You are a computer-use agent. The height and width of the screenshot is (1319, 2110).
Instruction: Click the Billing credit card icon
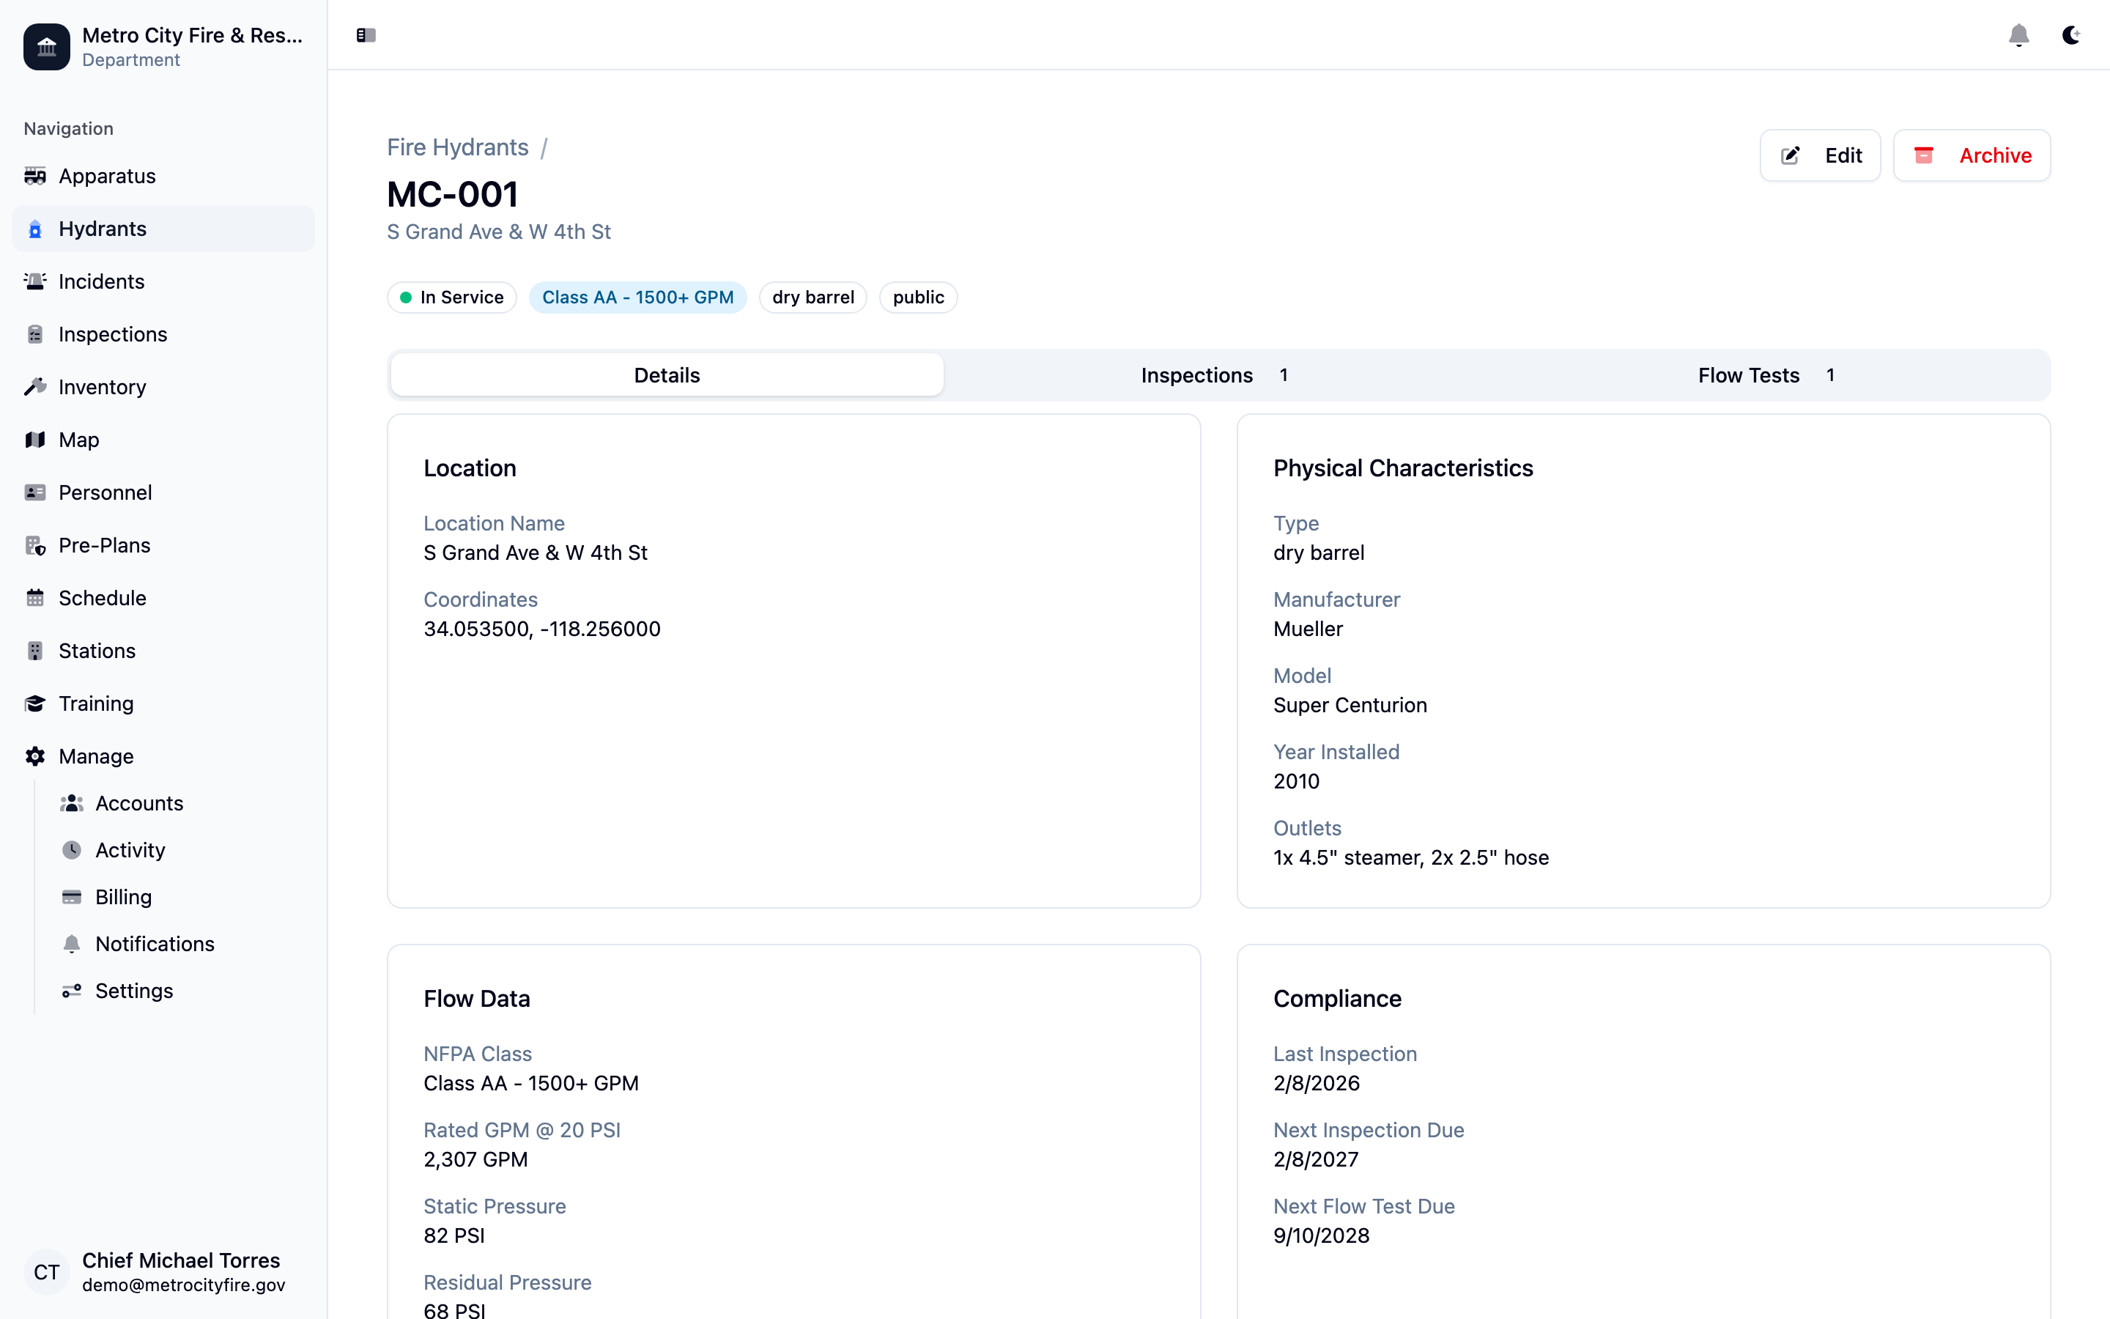(72, 897)
